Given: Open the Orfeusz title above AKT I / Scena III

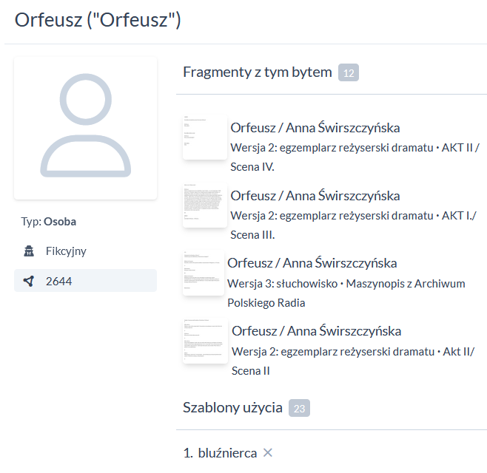Looking at the screenshot, I should tap(315, 196).
